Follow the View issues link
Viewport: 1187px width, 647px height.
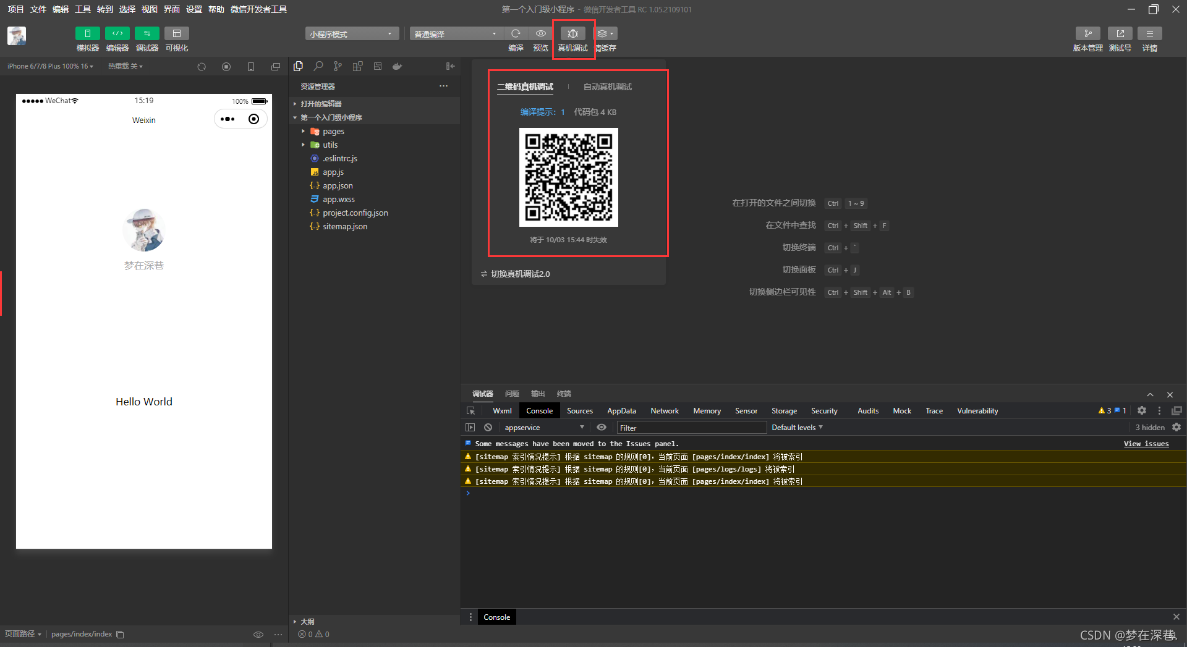coord(1146,444)
